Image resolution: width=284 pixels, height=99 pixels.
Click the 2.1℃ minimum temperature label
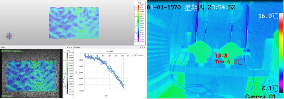click(x=270, y=89)
